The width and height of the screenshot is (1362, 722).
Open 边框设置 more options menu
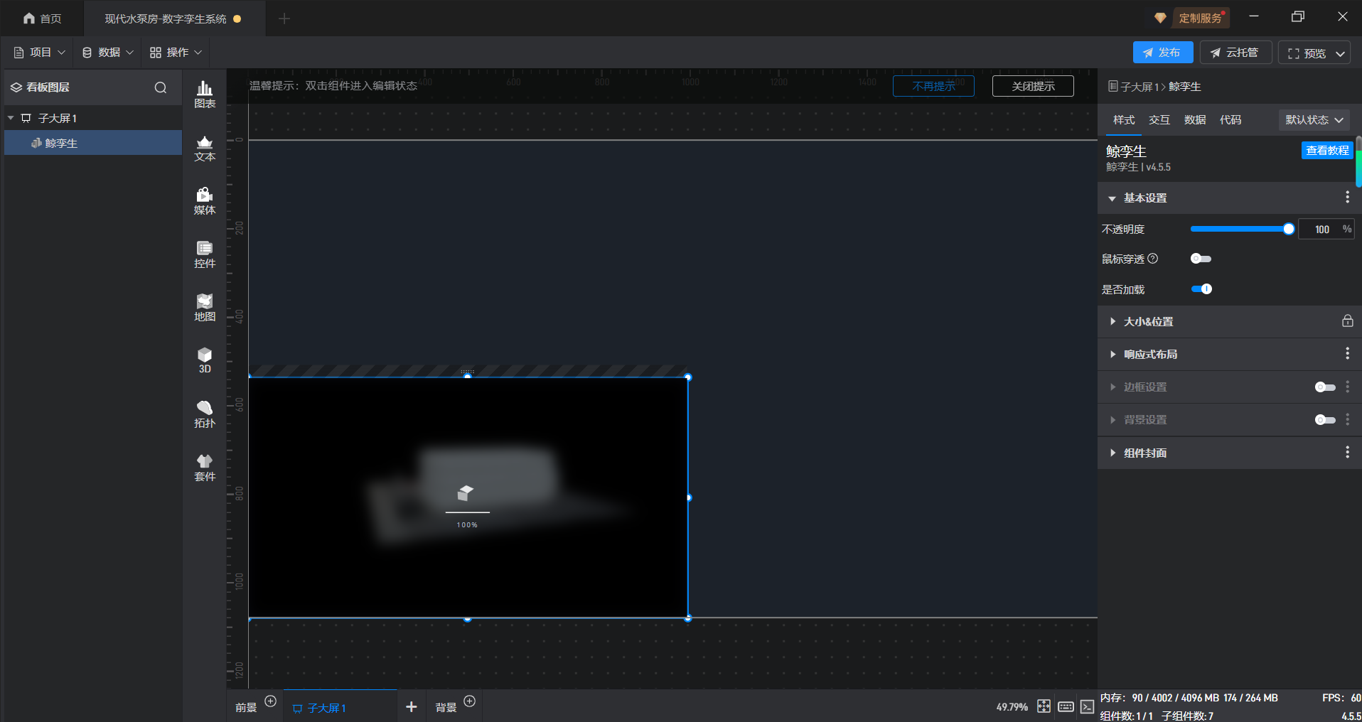tap(1347, 387)
